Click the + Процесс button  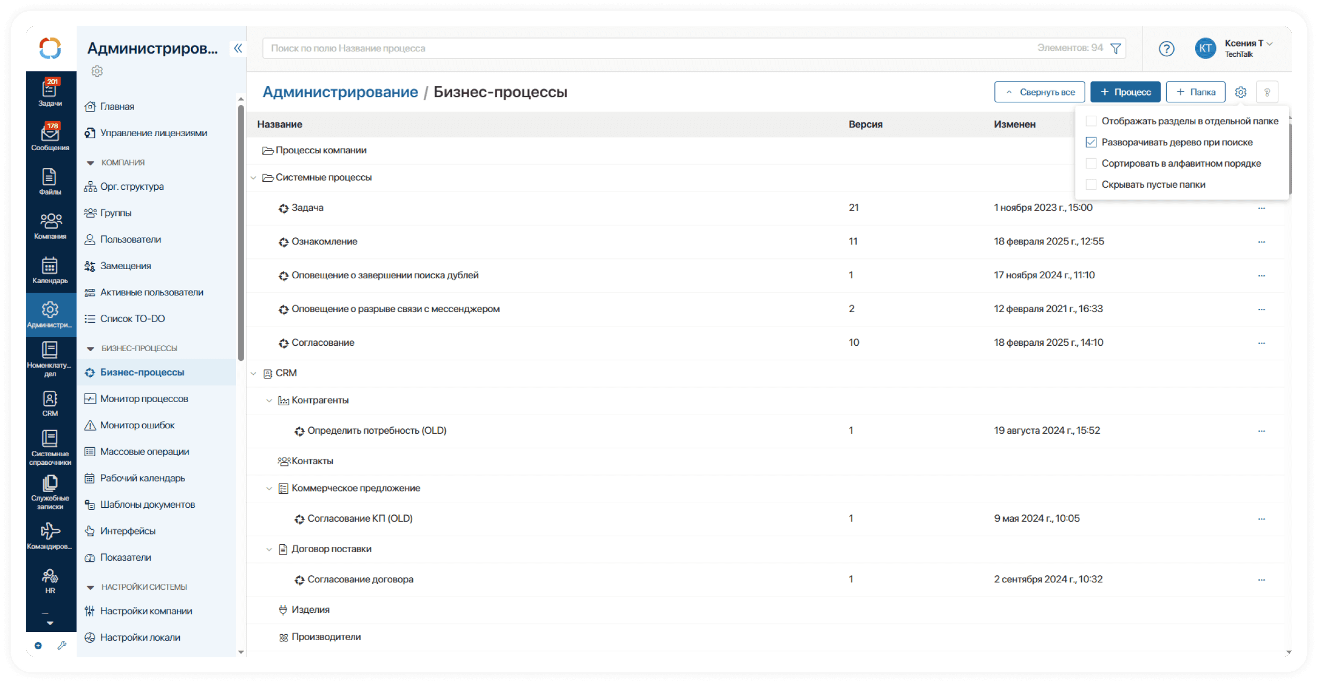(1125, 92)
